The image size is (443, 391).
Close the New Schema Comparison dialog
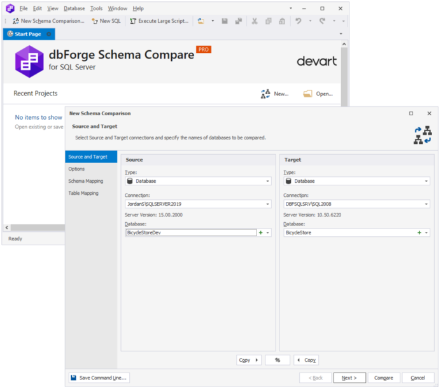[429, 113]
